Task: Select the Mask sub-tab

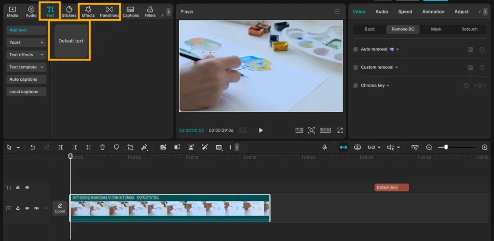Action: (436, 29)
